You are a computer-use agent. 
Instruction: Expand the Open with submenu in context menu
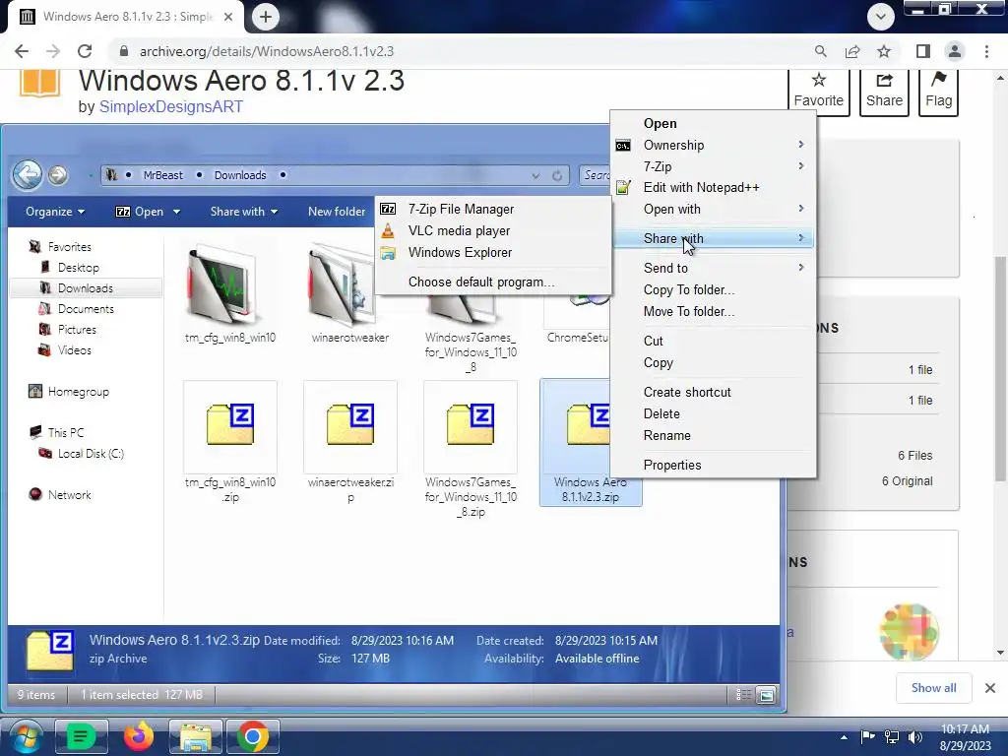coord(713,209)
